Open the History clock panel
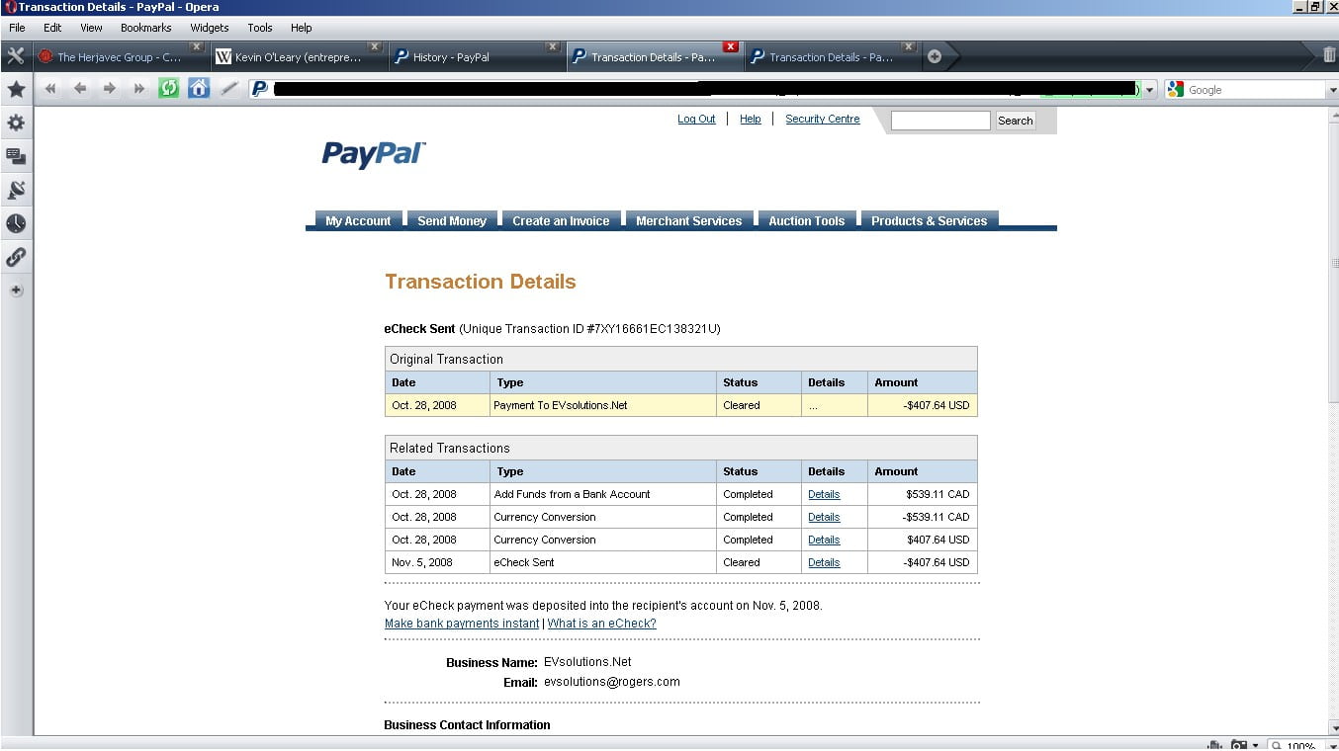The width and height of the screenshot is (1339, 751). click(16, 223)
